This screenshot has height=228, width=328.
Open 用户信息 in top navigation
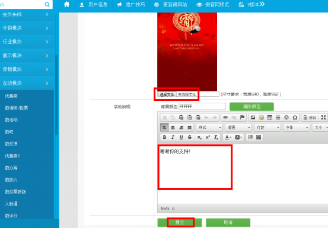[x=94, y=5]
